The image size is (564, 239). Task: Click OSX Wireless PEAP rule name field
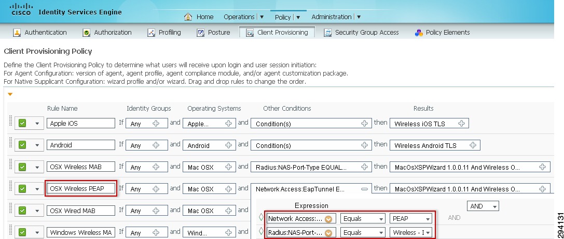pos(81,188)
